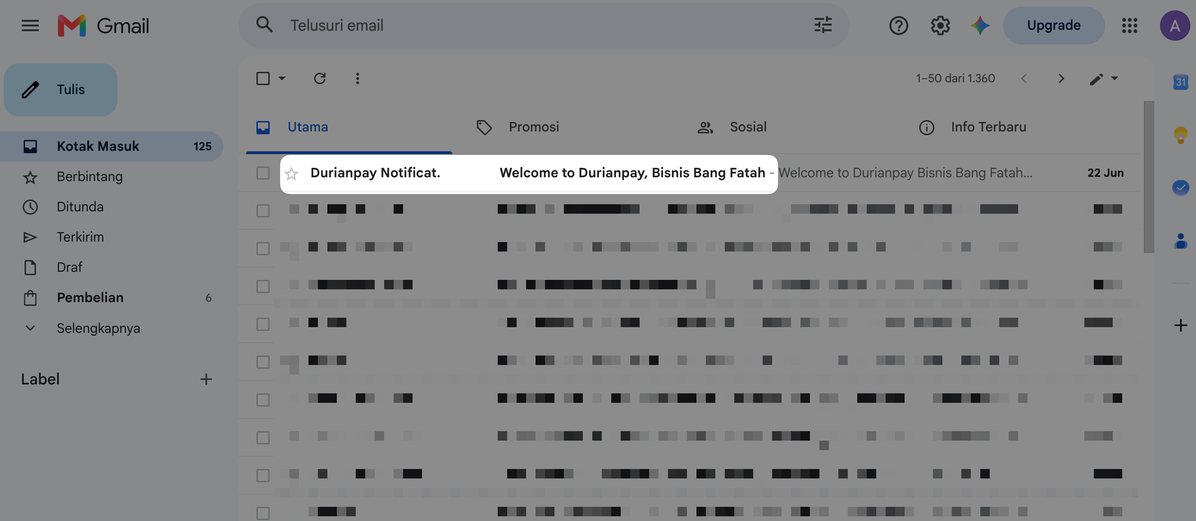Switch to the Utama tab

tap(349, 127)
